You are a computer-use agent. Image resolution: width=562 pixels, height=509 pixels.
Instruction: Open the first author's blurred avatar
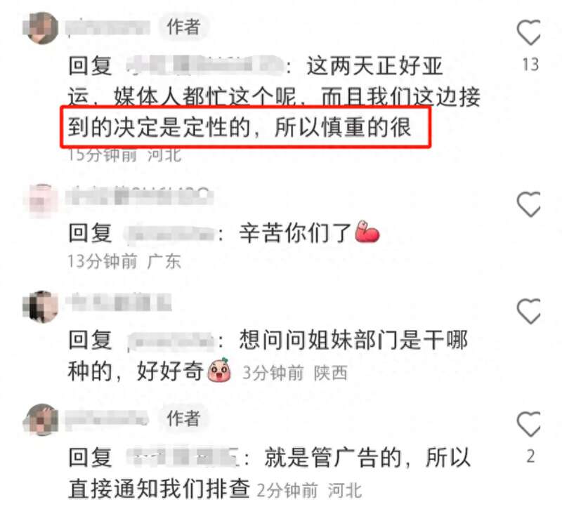click(x=41, y=28)
